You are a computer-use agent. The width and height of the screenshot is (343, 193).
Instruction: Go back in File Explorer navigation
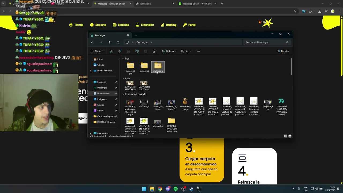pyautogui.click(x=92, y=42)
